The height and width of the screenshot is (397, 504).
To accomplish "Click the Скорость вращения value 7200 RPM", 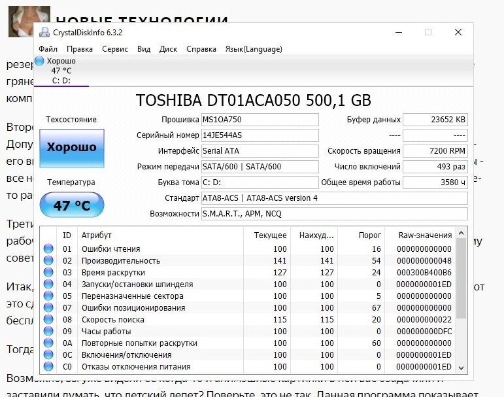I will tap(435, 151).
